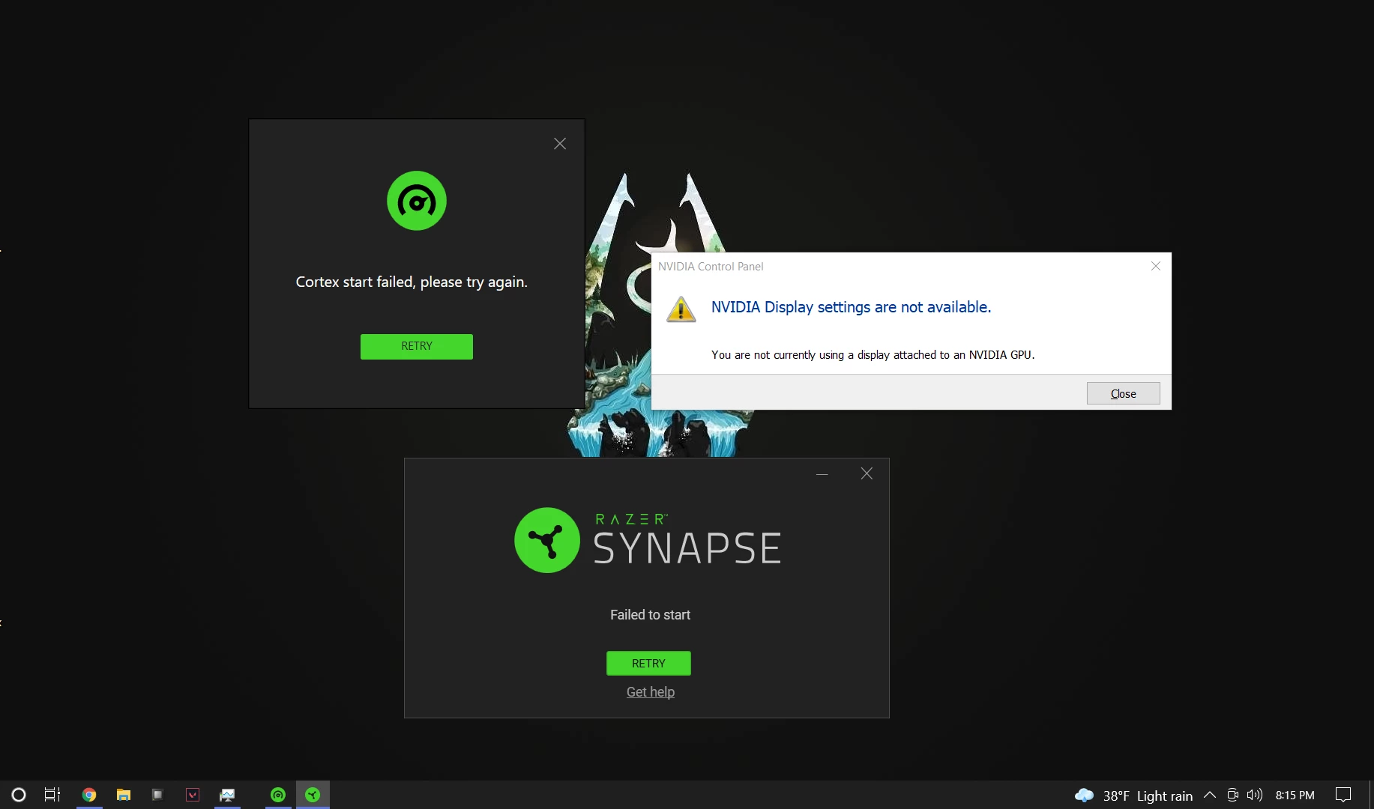Click the 'not currently using a display' message
The width and height of the screenshot is (1374, 809).
point(873,355)
